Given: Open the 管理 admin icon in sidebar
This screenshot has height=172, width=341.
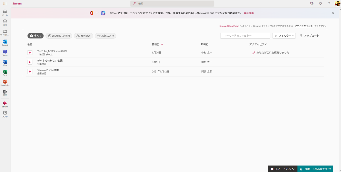Looking at the screenshot, I should point(5,92).
